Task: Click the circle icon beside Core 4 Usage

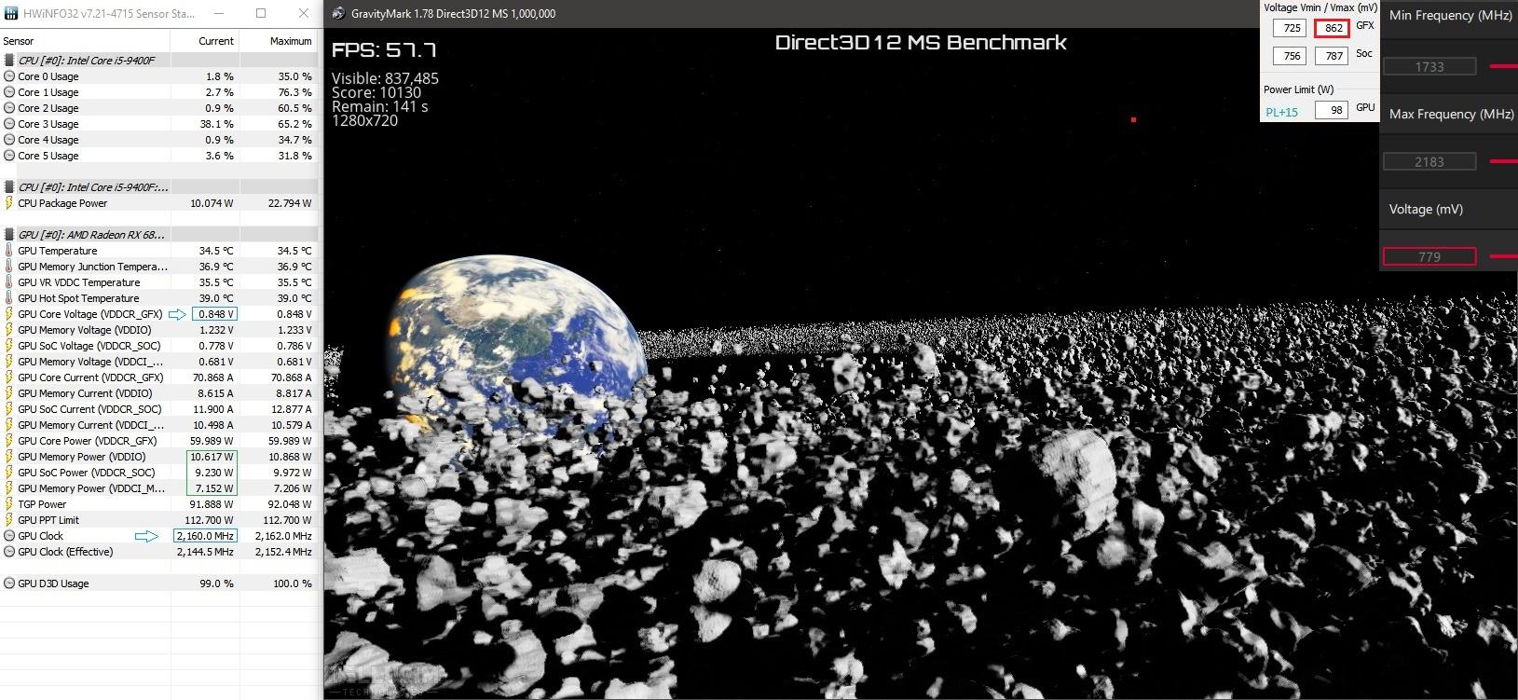Action: (9, 140)
